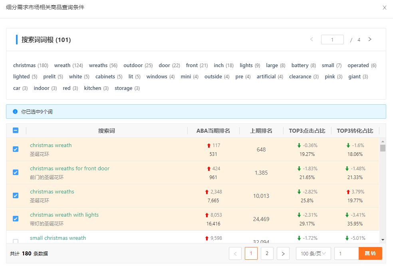
Task: Go to page 2 of the results
Action: [267, 253]
